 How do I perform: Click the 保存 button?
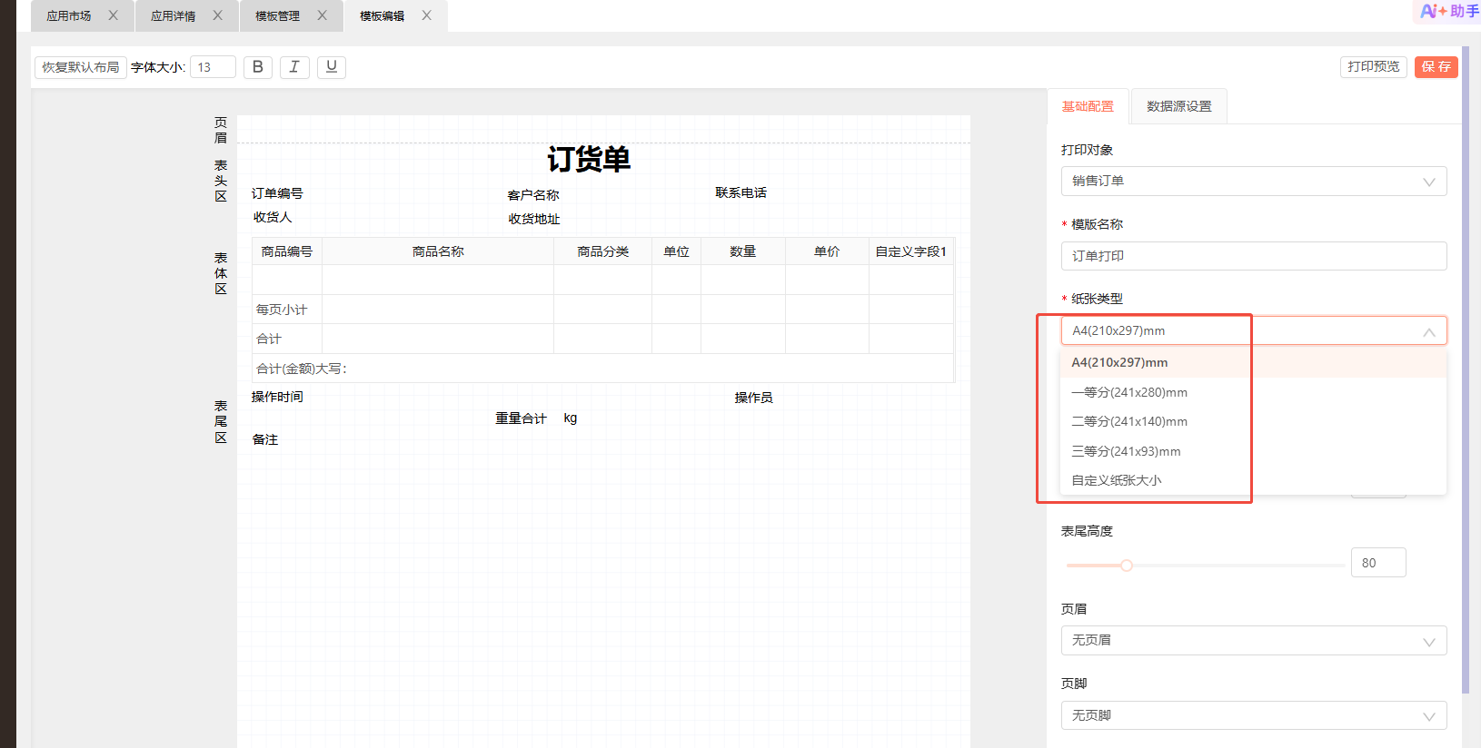[1436, 67]
